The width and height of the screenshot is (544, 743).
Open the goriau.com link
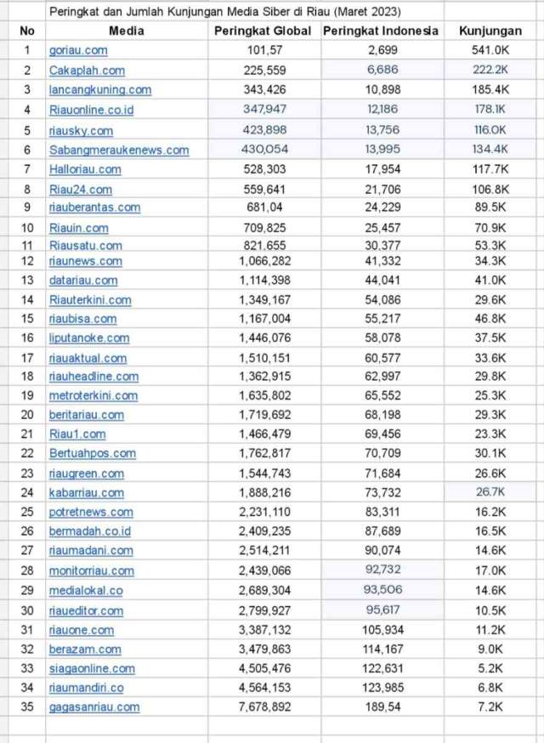click(x=78, y=51)
